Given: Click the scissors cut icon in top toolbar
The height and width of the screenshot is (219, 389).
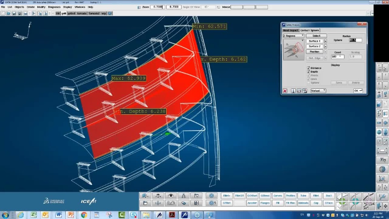Looking at the screenshot, I should pyautogui.click(x=34, y=13).
